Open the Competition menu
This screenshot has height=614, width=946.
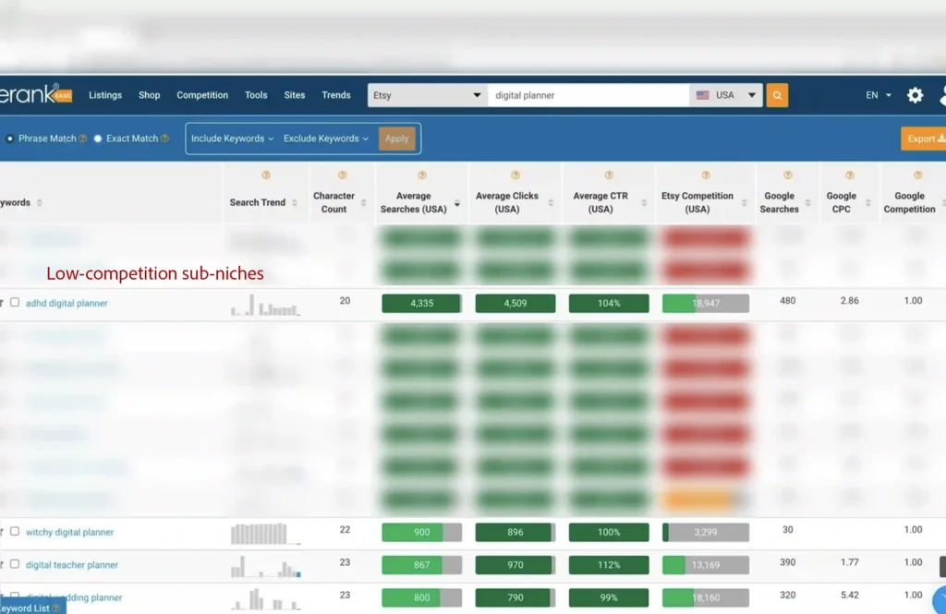pyautogui.click(x=202, y=95)
